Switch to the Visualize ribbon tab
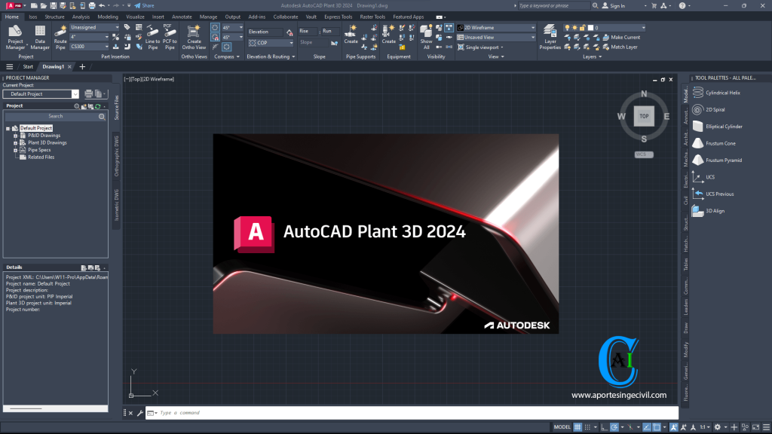This screenshot has width=772, height=434. [135, 16]
